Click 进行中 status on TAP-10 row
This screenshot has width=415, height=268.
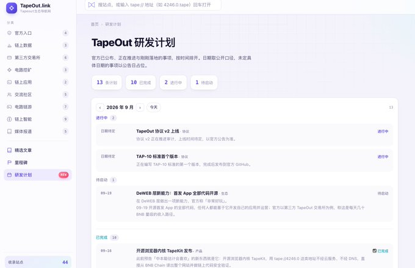click(383, 157)
